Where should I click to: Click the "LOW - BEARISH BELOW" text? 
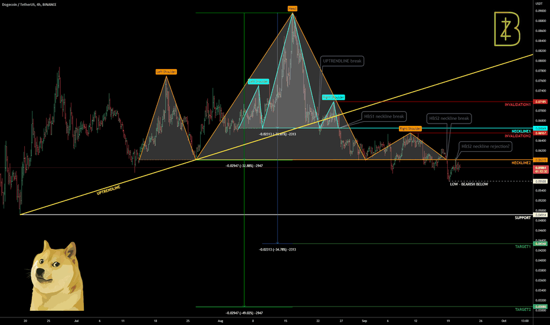tap(469, 184)
